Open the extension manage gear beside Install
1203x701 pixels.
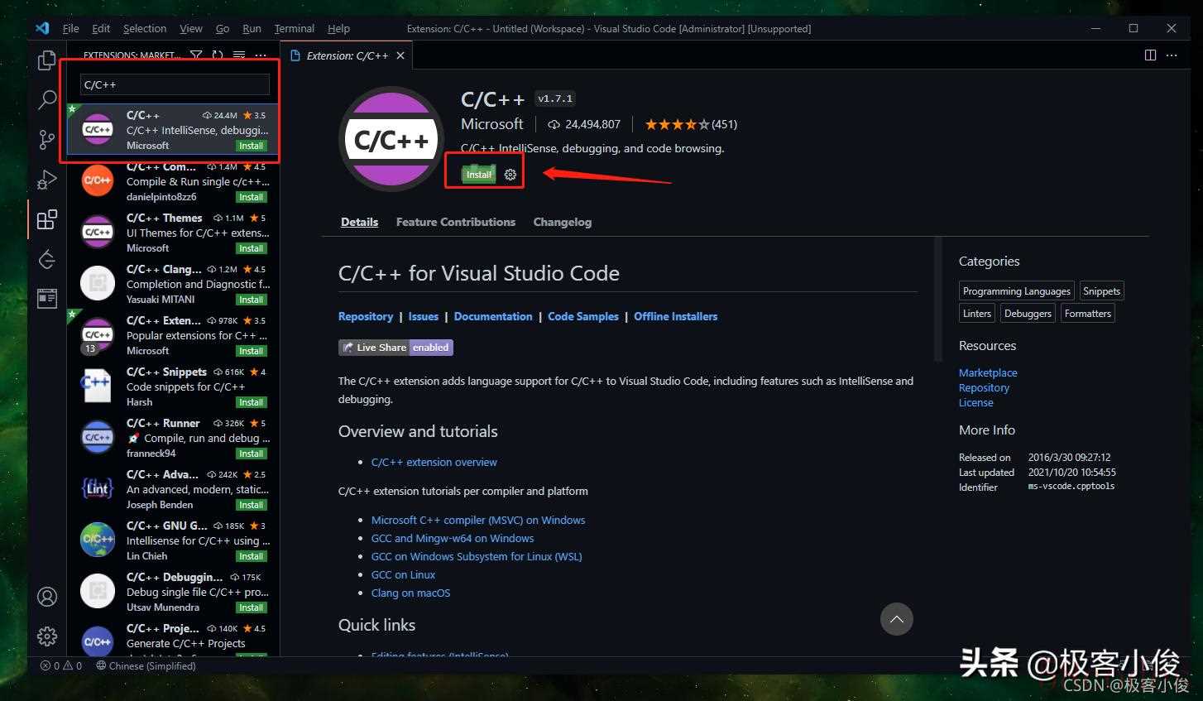tap(510, 175)
